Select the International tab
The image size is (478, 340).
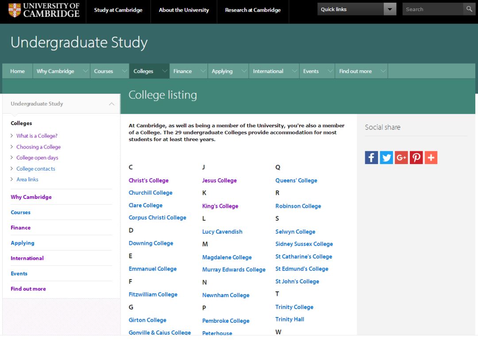click(x=268, y=71)
